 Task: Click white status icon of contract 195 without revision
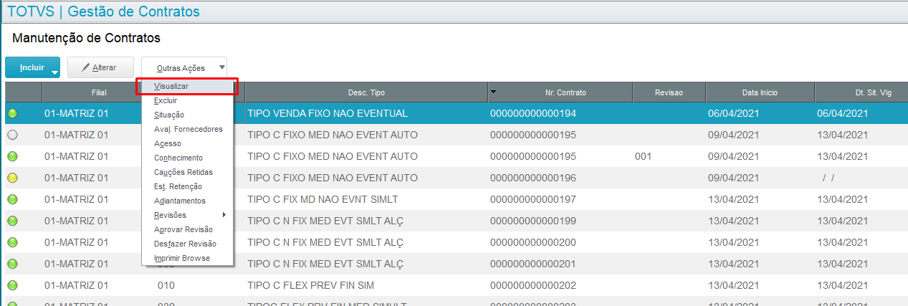[x=12, y=135]
